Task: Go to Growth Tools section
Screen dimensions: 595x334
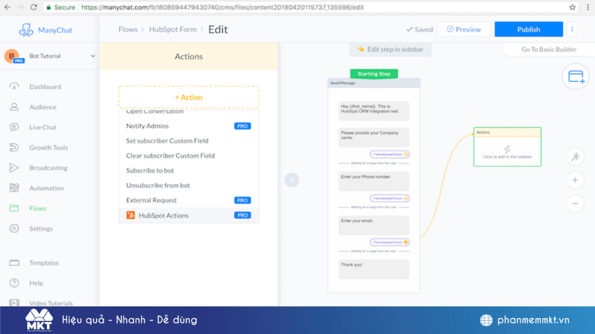Action: click(48, 148)
